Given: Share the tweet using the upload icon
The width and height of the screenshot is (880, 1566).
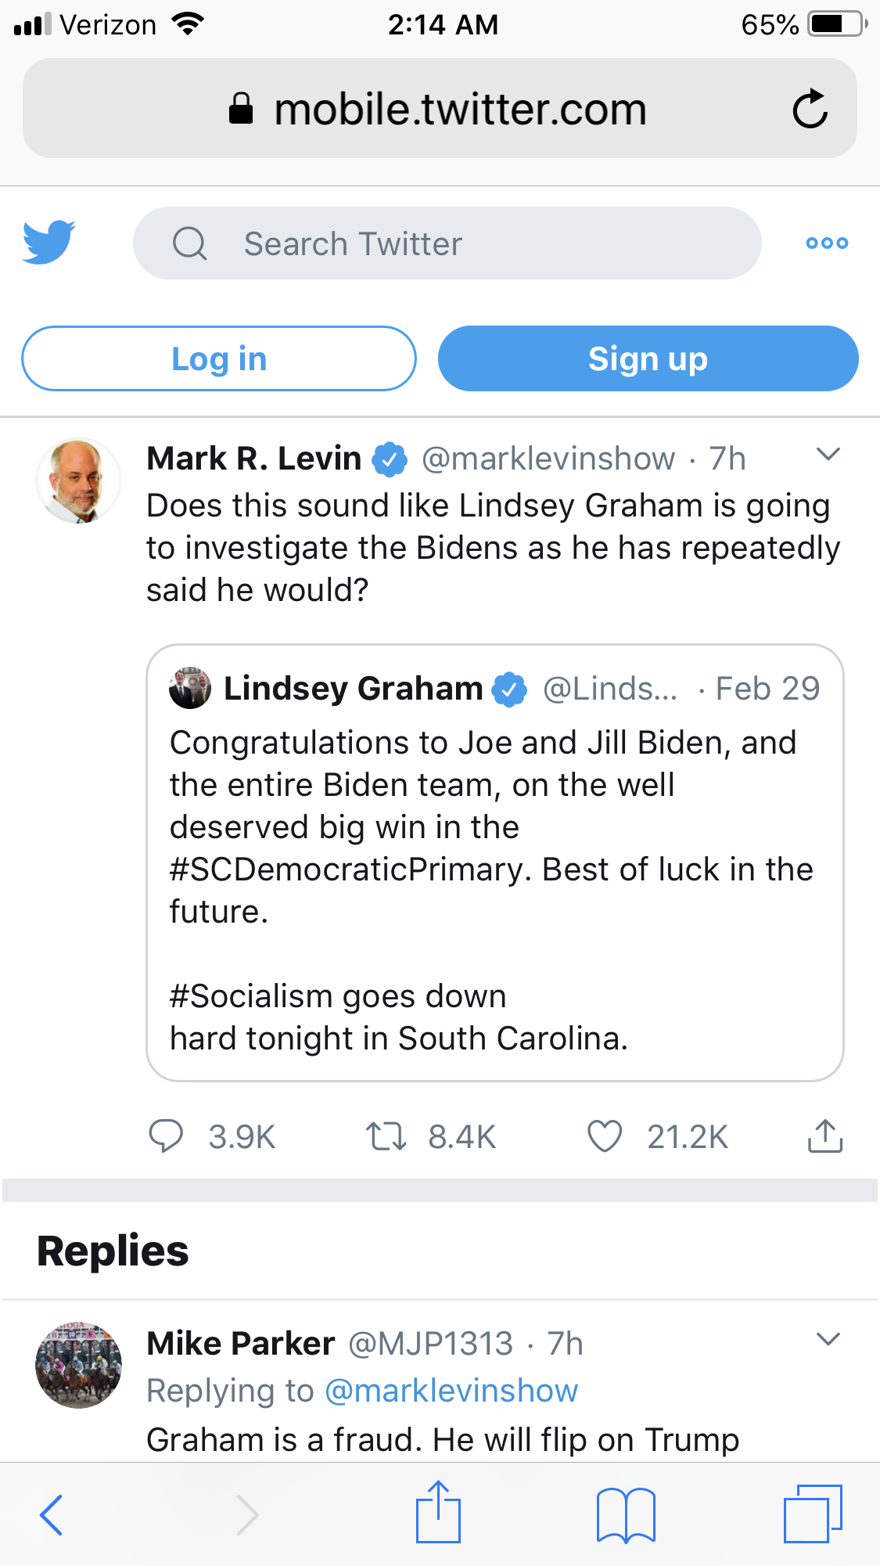Looking at the screenshot, I should tap(825, 1136).
